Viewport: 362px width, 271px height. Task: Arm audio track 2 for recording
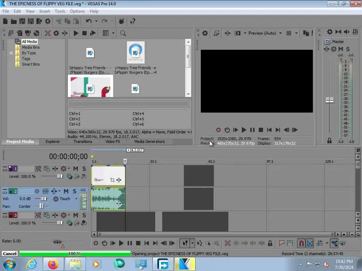click(x=37, y=191)
